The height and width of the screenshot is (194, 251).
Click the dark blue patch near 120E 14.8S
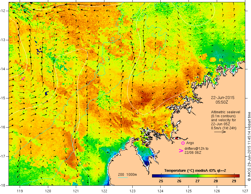coord(47,93)
